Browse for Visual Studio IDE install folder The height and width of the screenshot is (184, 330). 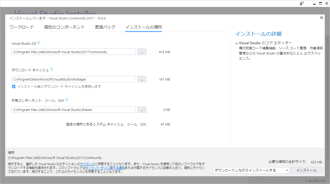pos(142,52)
